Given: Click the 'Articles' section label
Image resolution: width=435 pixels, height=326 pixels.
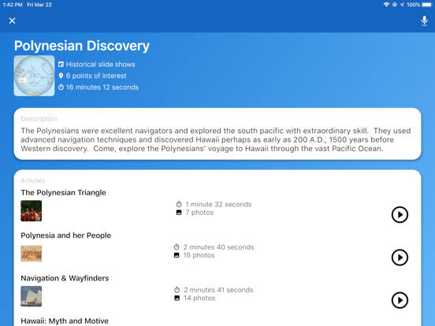Looking at the screenshot, I should tap(33, 180).
